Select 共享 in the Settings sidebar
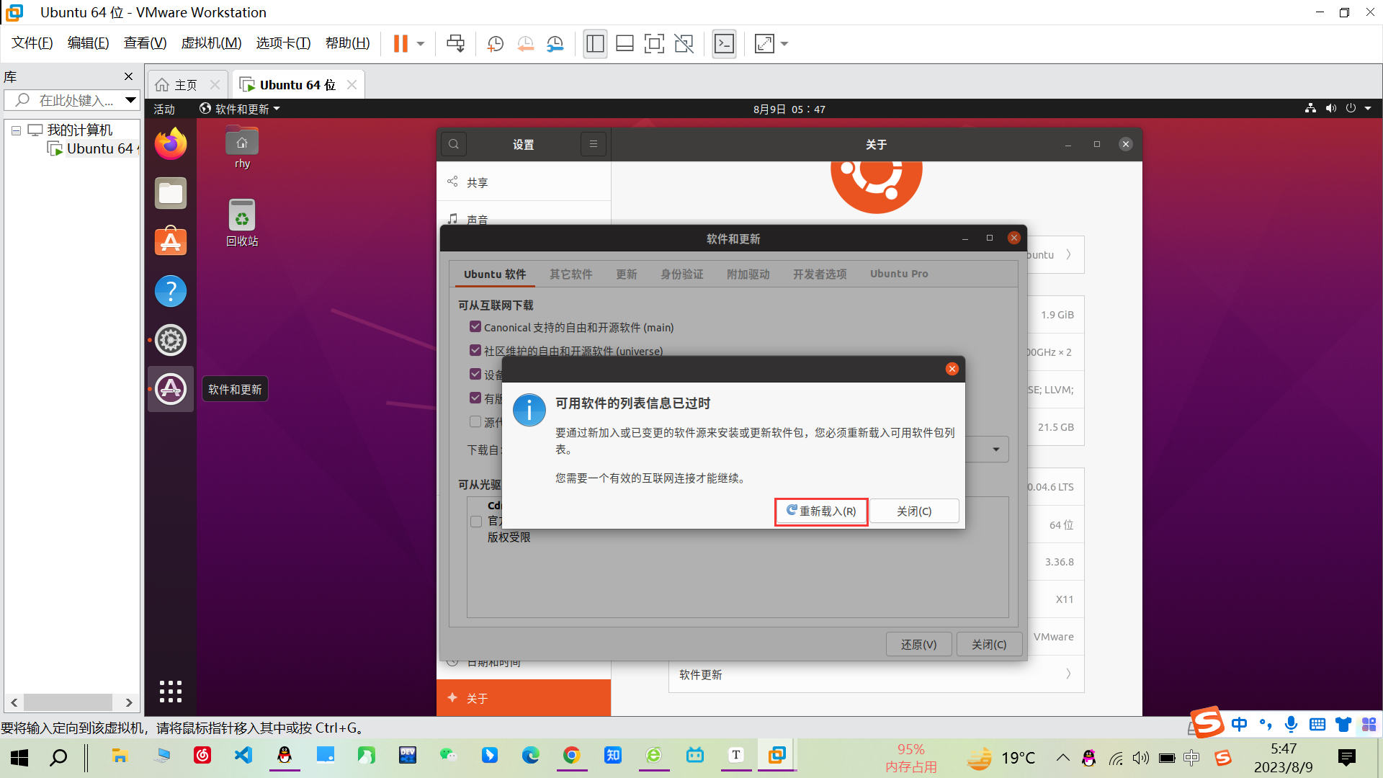This screenshot has width=1383, height=778. tap(524, 182)
